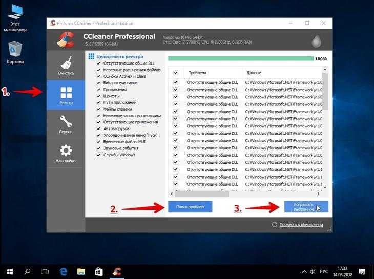Click results list scroll-up arrow

click(x=325, y=69)
